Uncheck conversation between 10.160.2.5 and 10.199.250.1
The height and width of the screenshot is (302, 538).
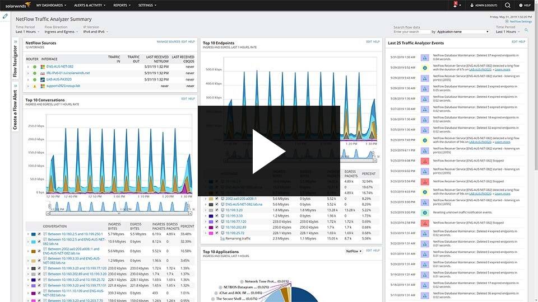[x=39, y=234]
